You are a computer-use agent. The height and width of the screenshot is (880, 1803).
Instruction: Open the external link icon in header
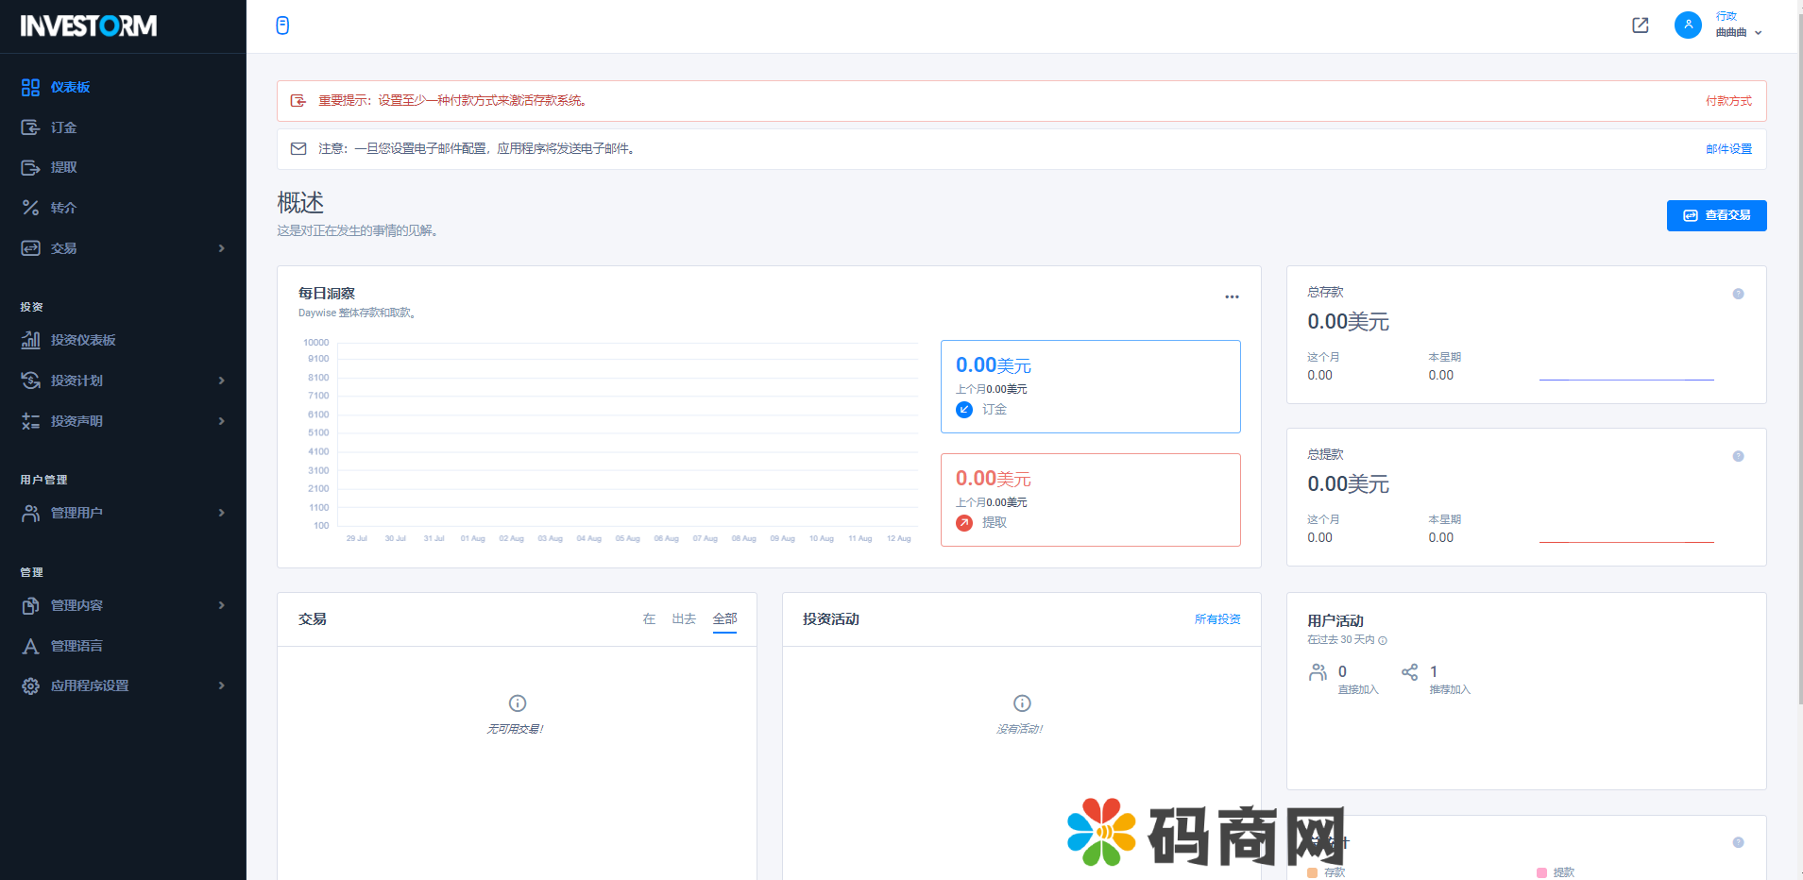point(1640,25)
